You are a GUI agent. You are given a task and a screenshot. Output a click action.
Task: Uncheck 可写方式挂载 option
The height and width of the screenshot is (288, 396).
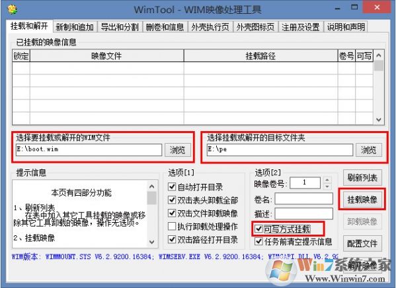[258, 229]
